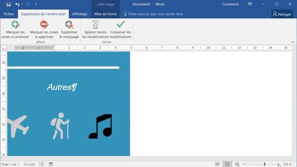This screenshot has height=167, width=297.
Task: Click Ignorer toutes les modifications
Action: (x=96, y=30)
